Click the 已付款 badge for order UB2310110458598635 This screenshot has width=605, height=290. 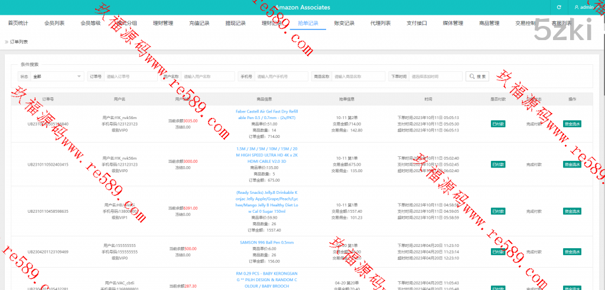point(498,211)
